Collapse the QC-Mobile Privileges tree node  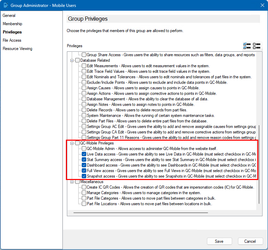tap(72, 143)
